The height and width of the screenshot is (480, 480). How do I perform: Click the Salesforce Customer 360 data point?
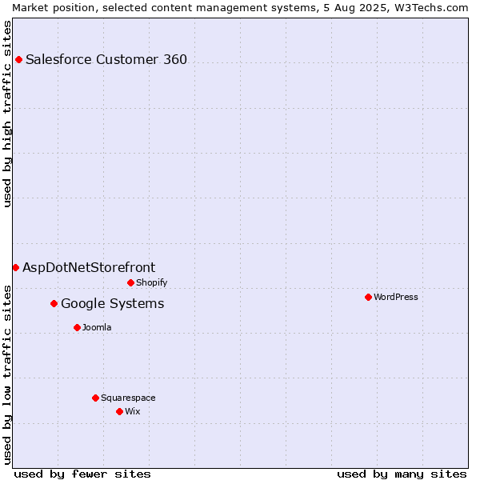[x=18, y=60]
